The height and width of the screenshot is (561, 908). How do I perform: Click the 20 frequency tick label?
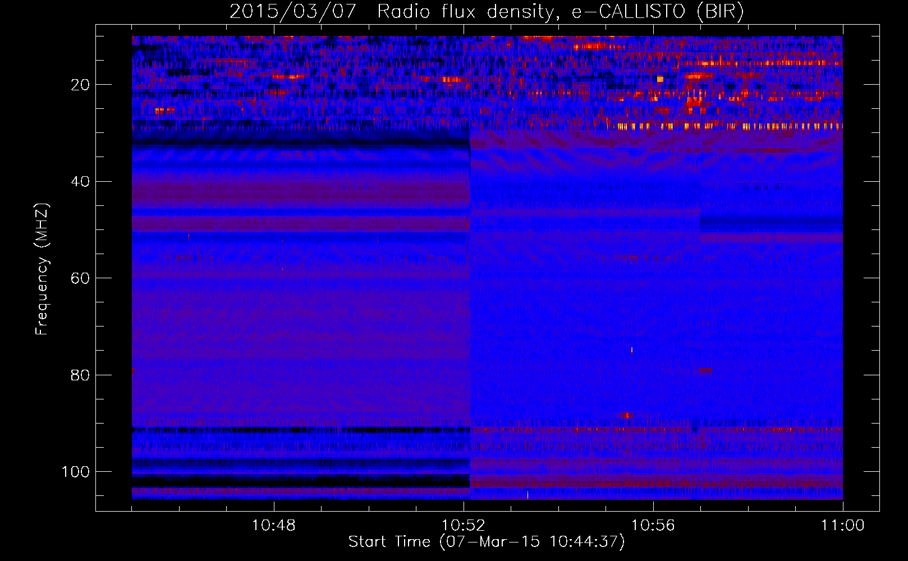pyautogui.click(x=80, y=85)
